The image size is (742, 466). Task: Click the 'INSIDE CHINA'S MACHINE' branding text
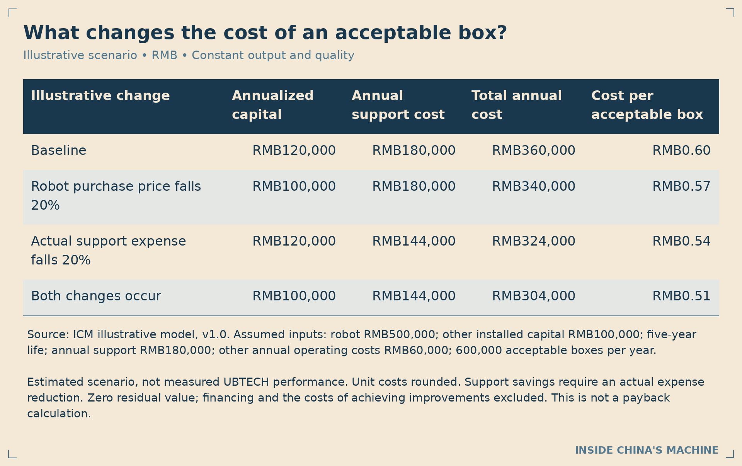(647, 450)
